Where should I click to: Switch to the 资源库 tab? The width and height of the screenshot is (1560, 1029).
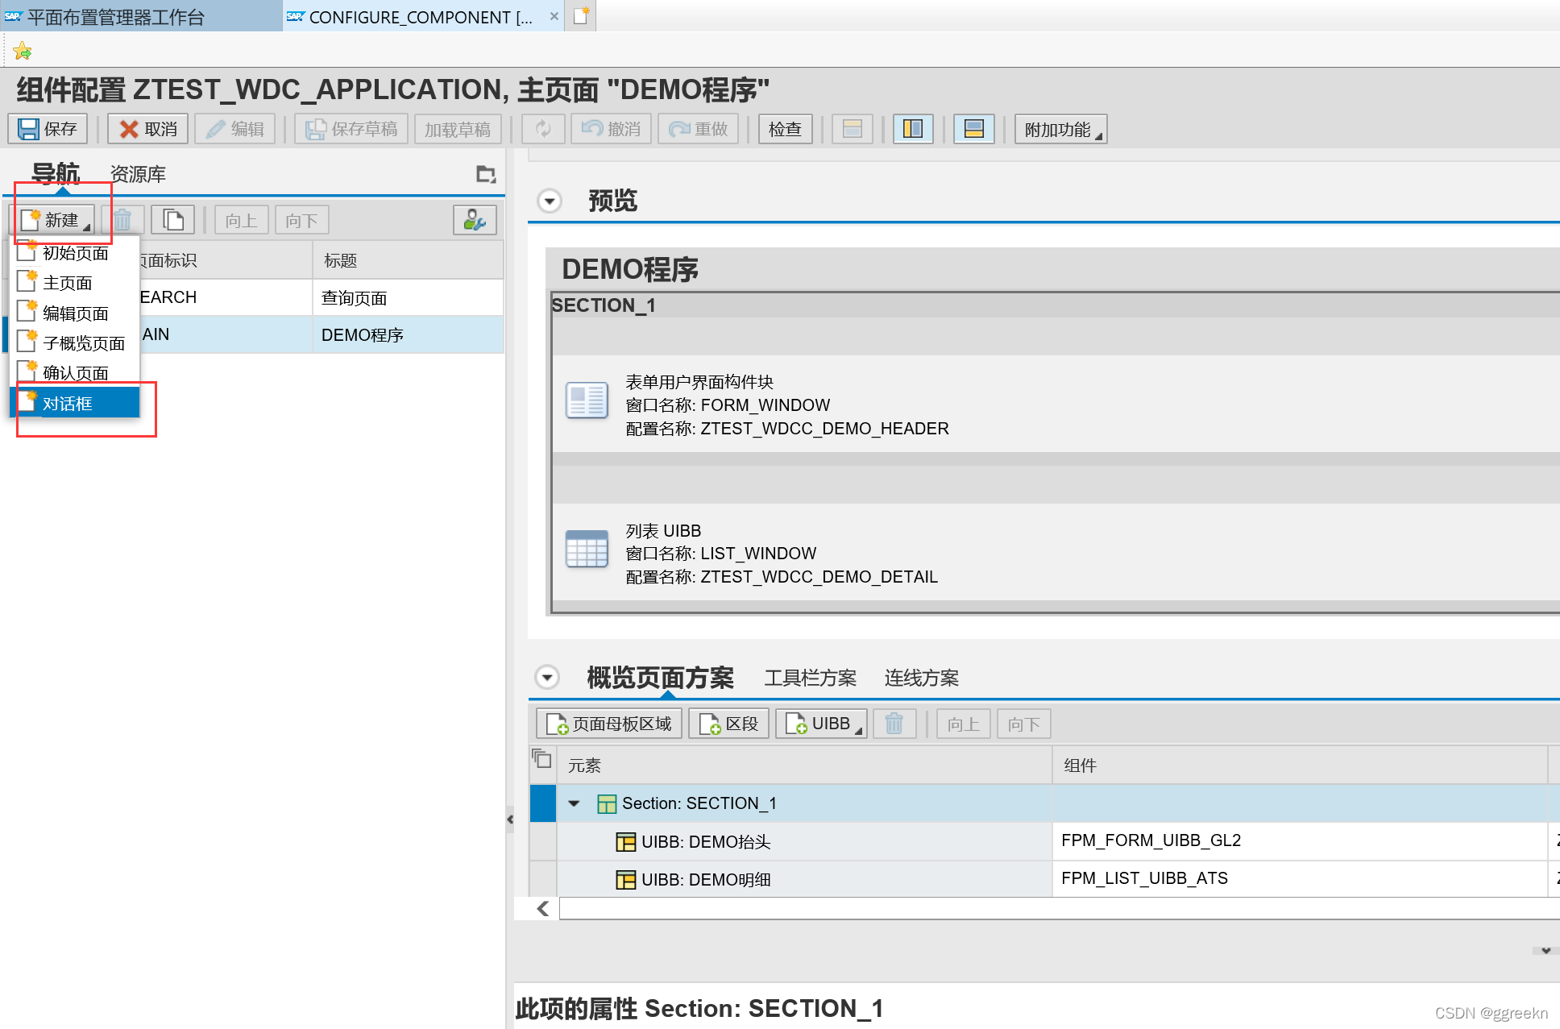(x=138, y=174)
